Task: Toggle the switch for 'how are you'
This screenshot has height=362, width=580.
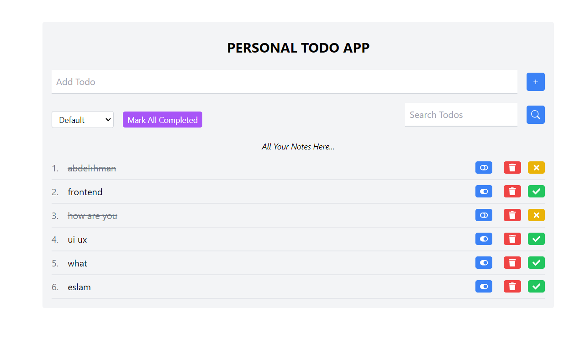Action: (484, 215)
